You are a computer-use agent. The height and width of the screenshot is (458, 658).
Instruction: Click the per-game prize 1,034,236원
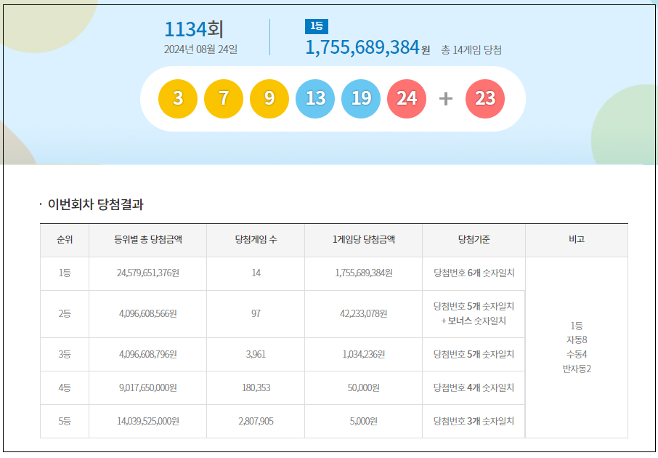coord(364,355)
